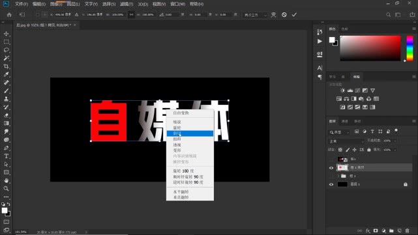
Task: Select the Zoom tool
Action: click(x=7, y=189)
